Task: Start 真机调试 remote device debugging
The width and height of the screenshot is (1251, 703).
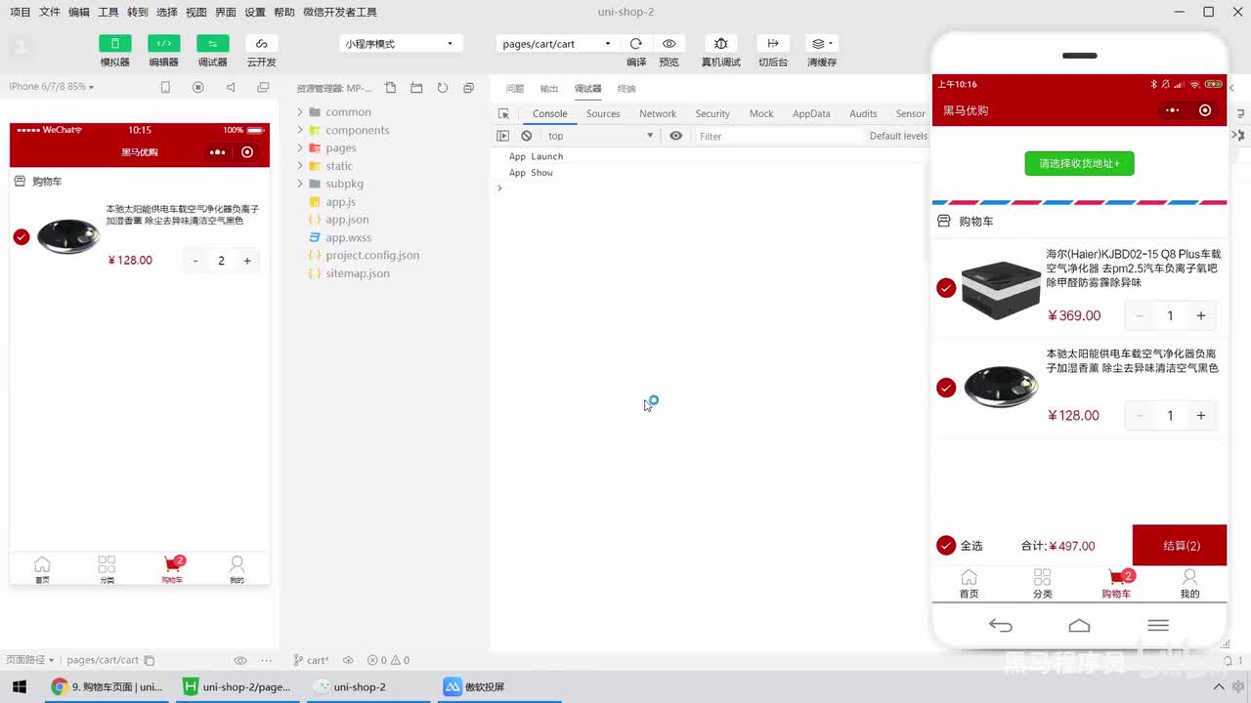Action: [x=721, y=44]
